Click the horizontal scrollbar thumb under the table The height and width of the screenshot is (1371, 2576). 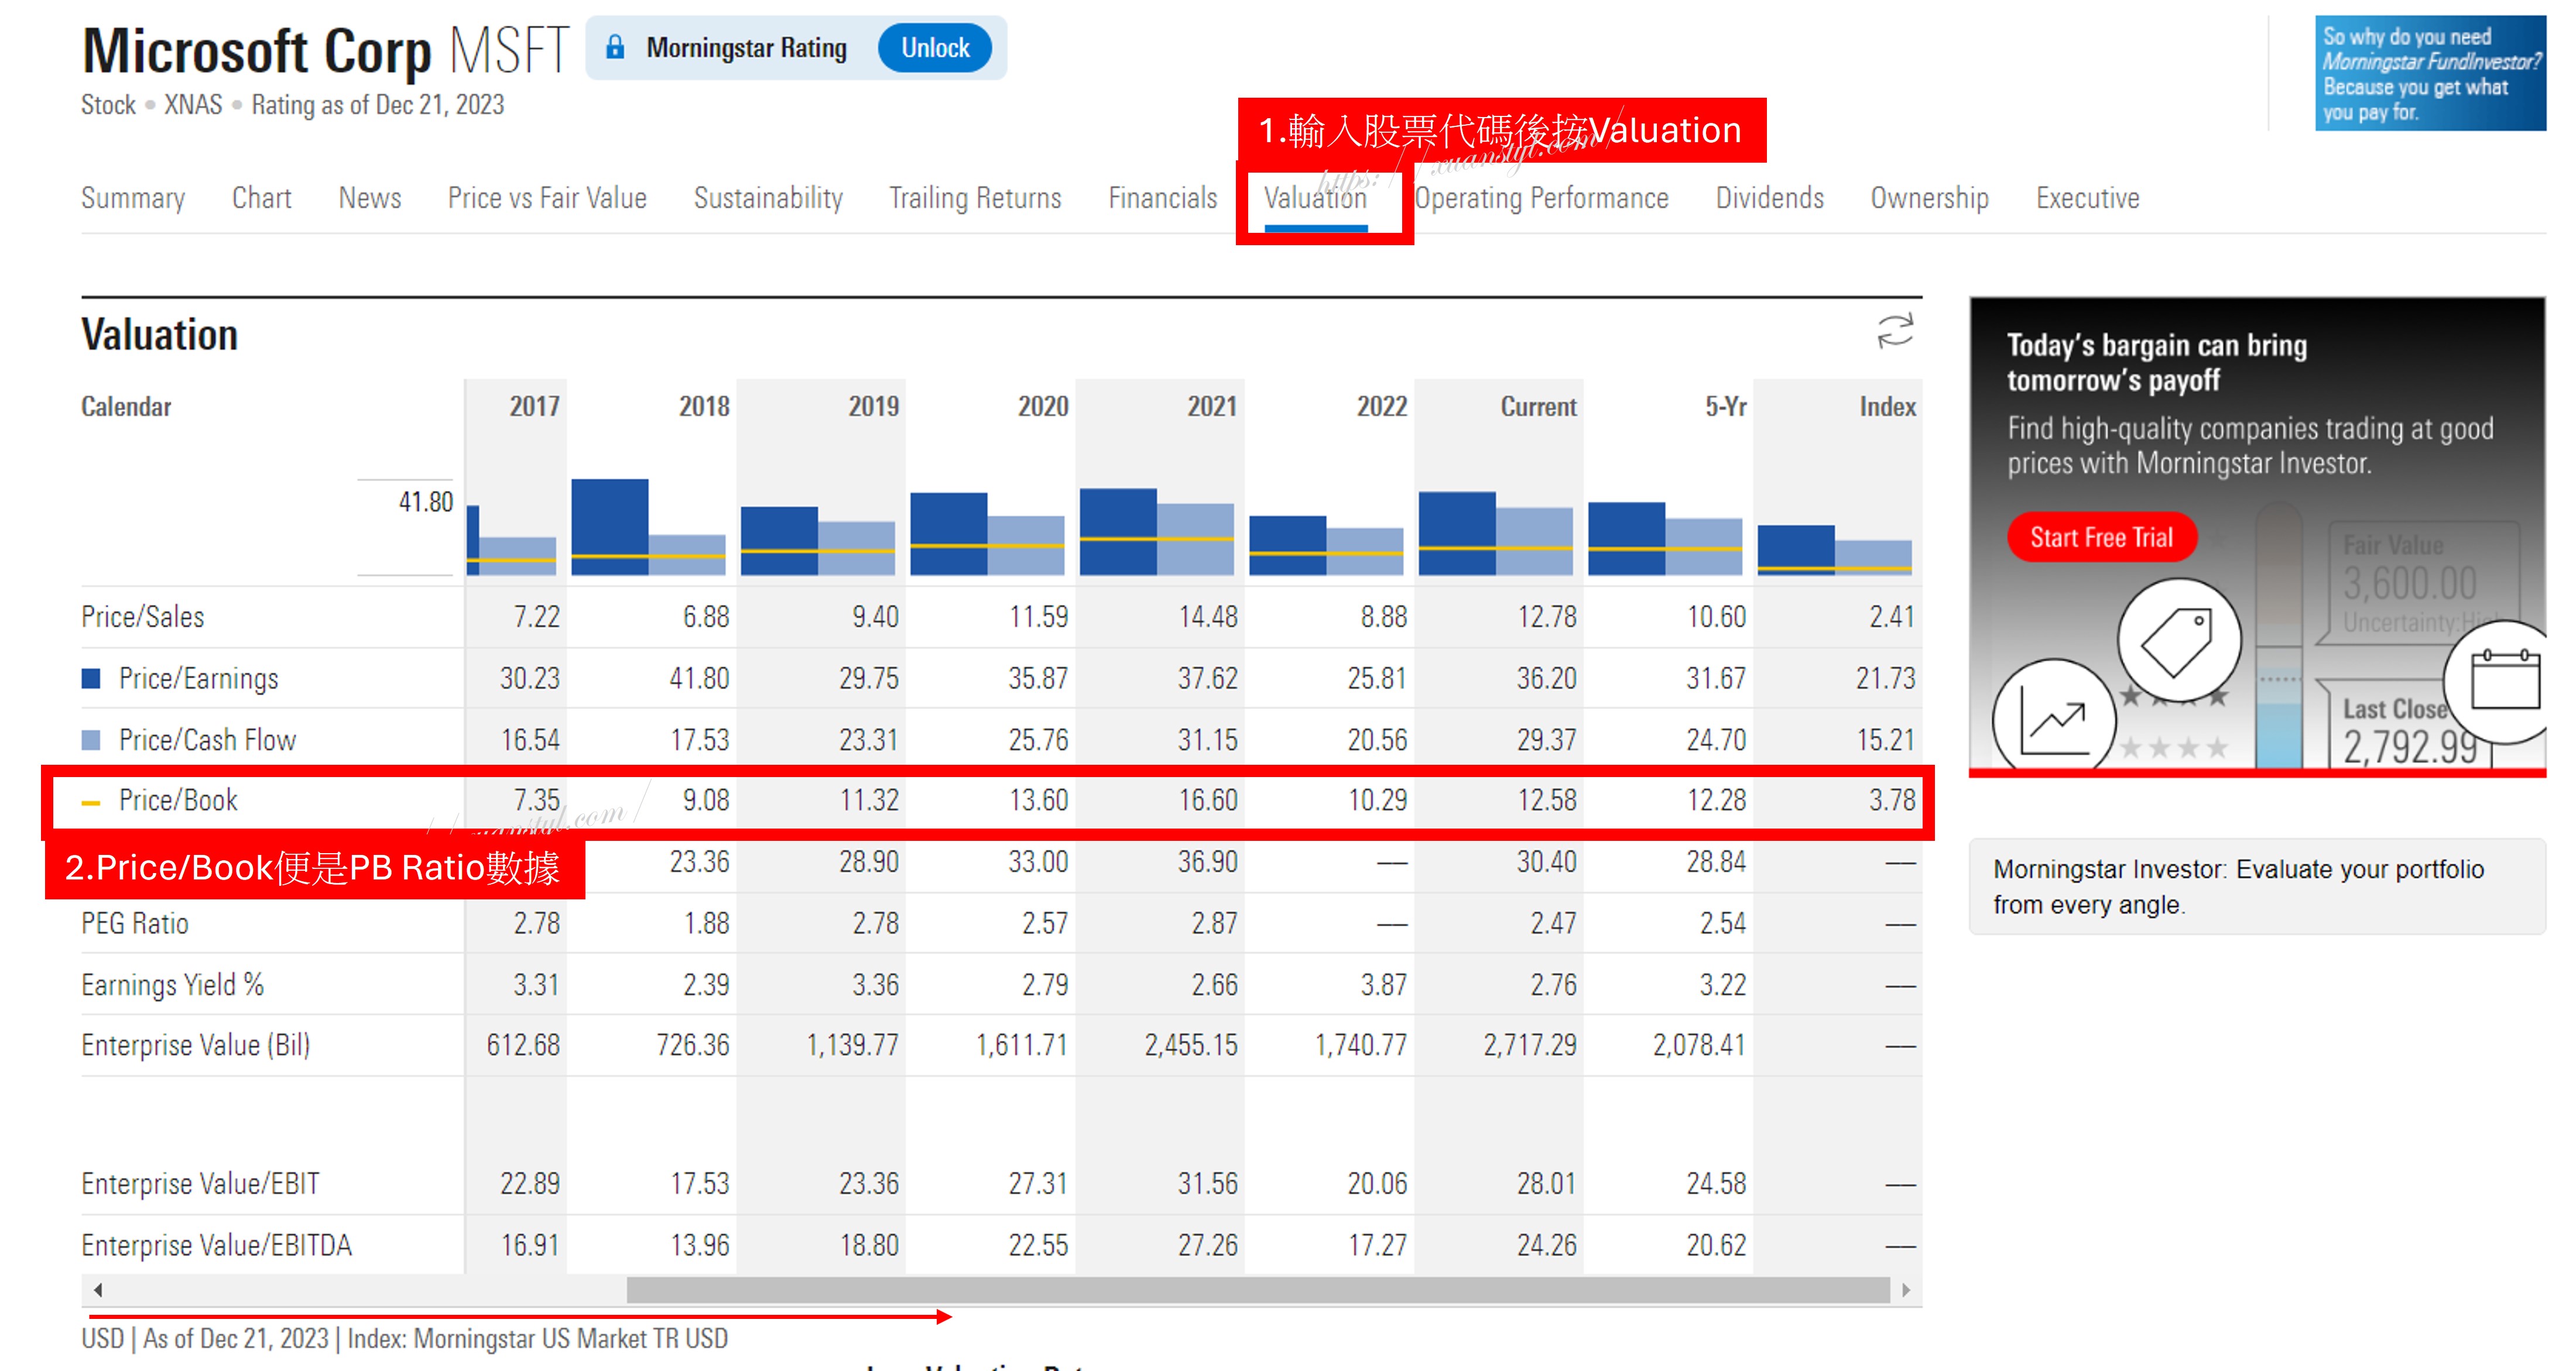1258,1289
